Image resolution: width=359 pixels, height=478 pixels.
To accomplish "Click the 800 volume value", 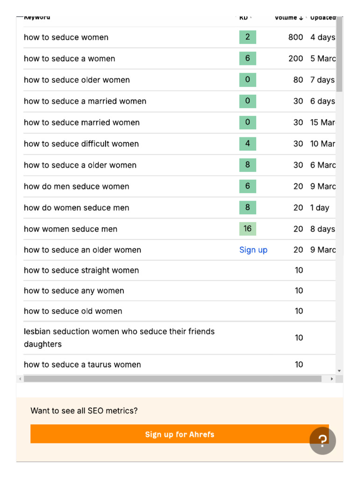I will point(295,37).
